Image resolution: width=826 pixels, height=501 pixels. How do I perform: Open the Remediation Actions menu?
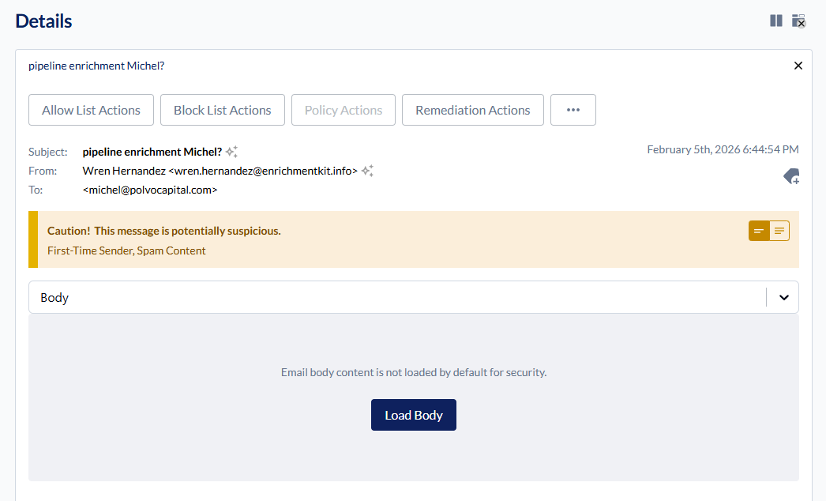click(472, 110)
